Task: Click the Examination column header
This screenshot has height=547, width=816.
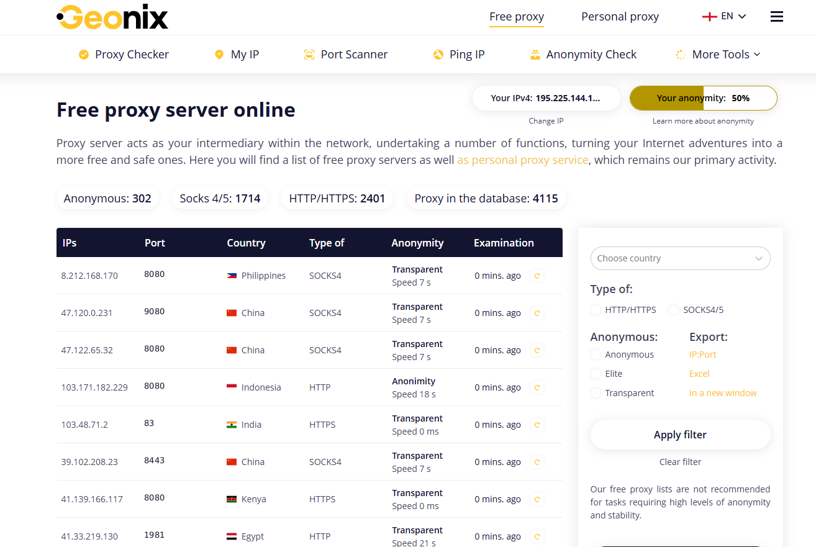Action: (504, 243)
